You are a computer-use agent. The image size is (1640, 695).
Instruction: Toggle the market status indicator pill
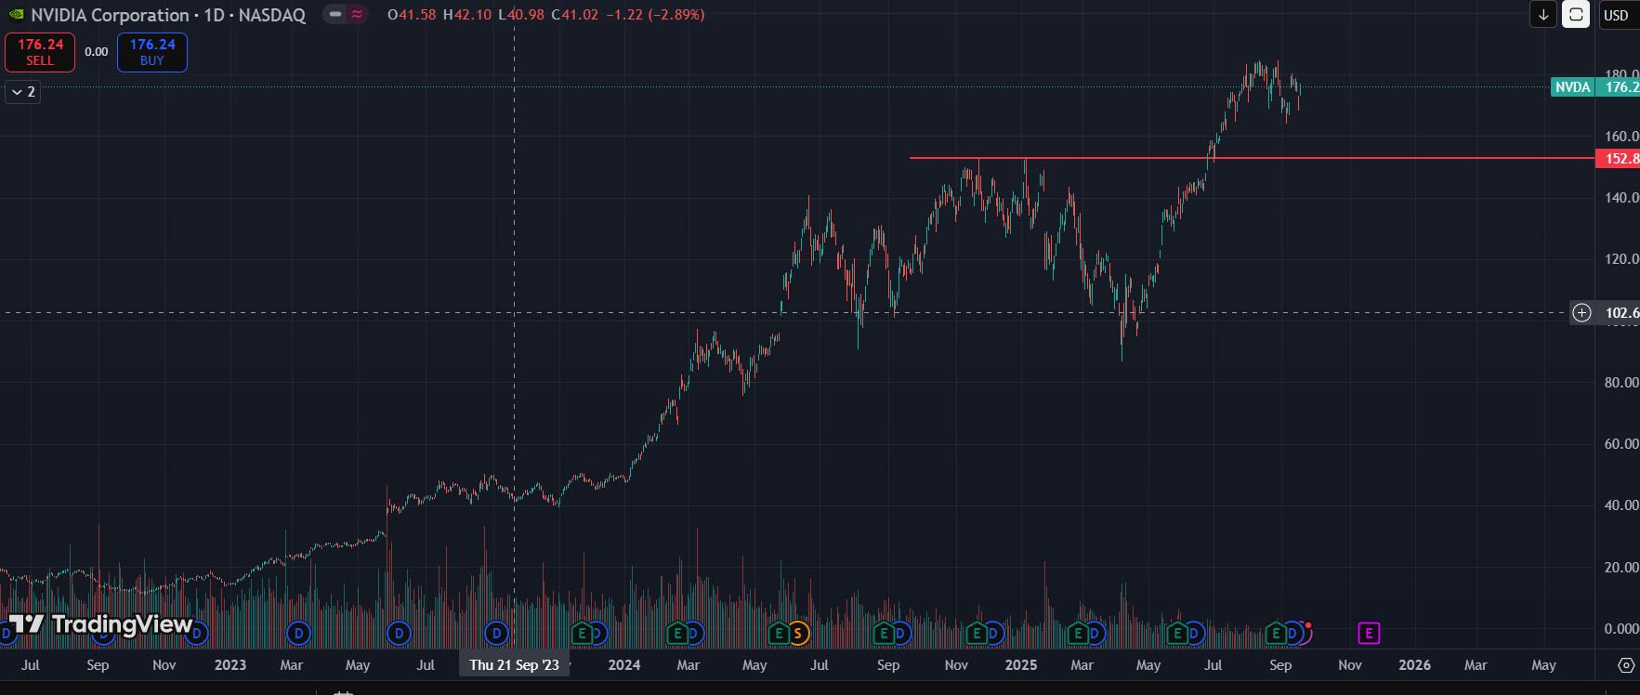[335, 15]
